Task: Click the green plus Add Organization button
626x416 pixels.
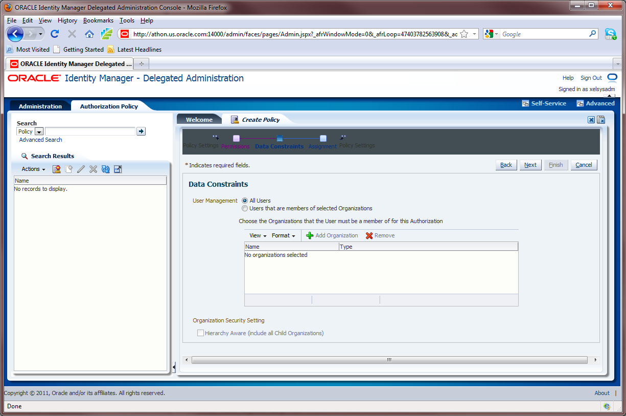Action: click(332, 235)
